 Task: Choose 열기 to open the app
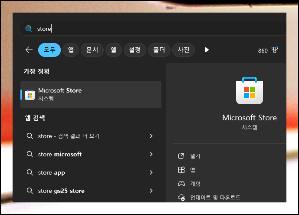tap(195, 156)
